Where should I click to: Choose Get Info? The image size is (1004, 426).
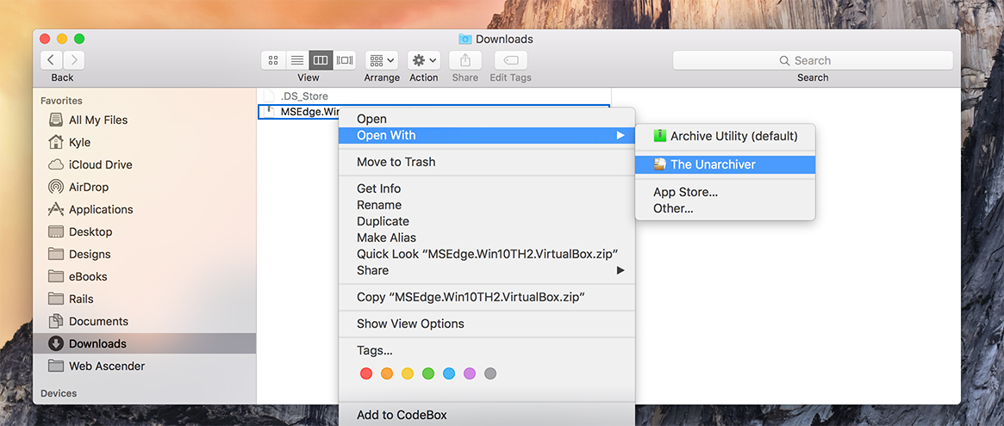(x=487, y=188)
